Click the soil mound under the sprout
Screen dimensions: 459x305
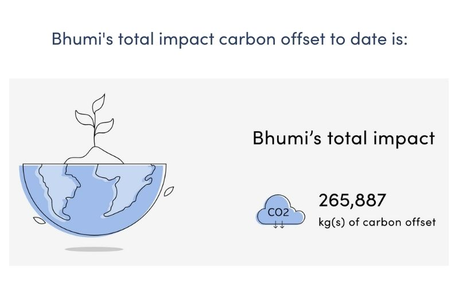(x=94, y=156)
